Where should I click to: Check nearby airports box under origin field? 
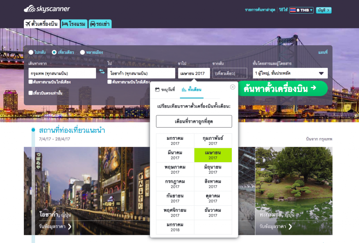(31, 82)
